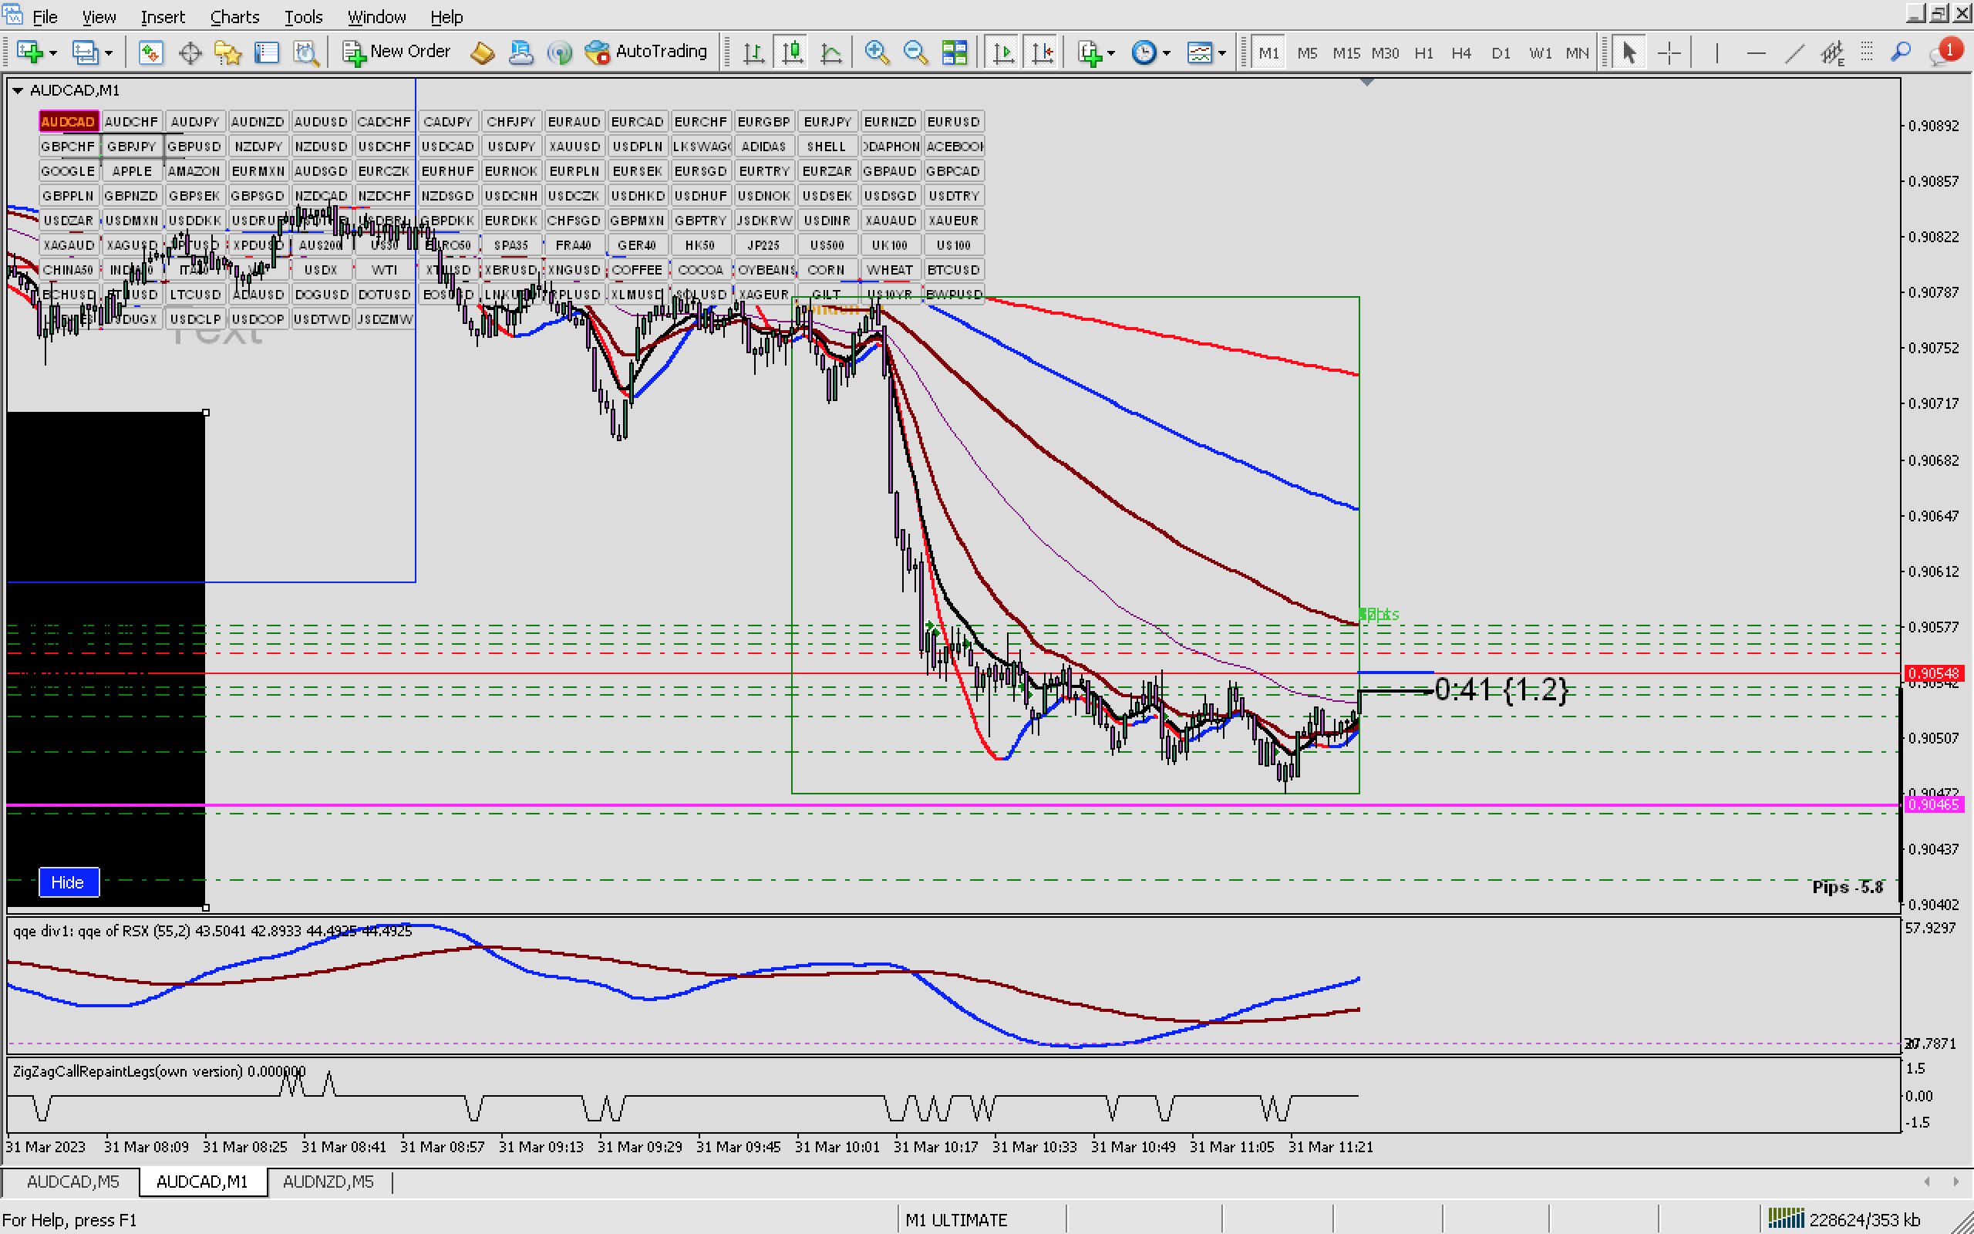Viewport: 1974px width, 1234px height.
Task: Expand the Indicators list dropdown arrow
Action: click(x=1111, y=53)
